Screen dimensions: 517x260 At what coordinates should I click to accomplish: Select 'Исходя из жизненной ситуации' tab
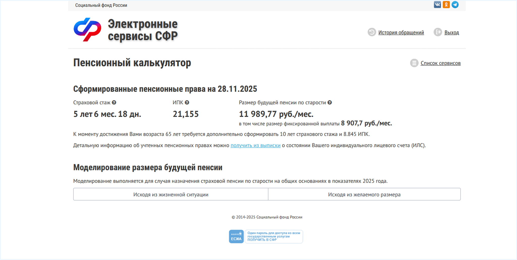pyautogui.click(x=171, y=194)
